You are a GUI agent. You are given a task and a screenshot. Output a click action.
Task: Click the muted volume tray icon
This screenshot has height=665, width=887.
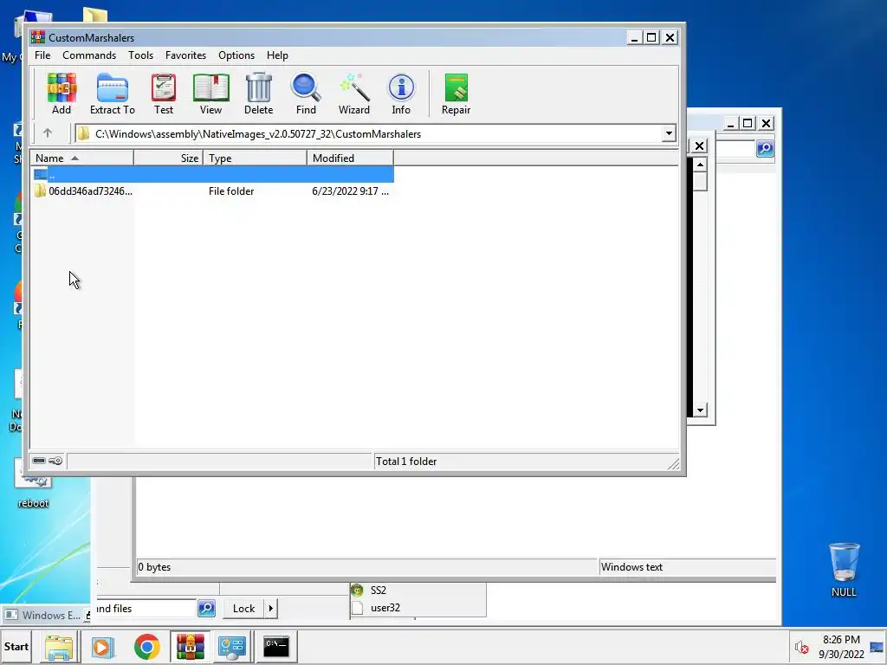(x=801, y=648)
